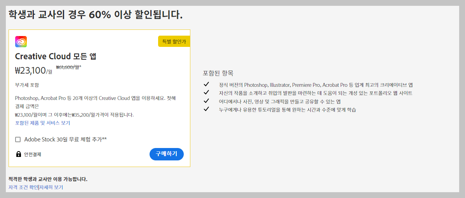Viewport: 465px width, 198px height.
Task: Open 포함된 제품 및 서비스 보기 link
Action: point(42,123)
